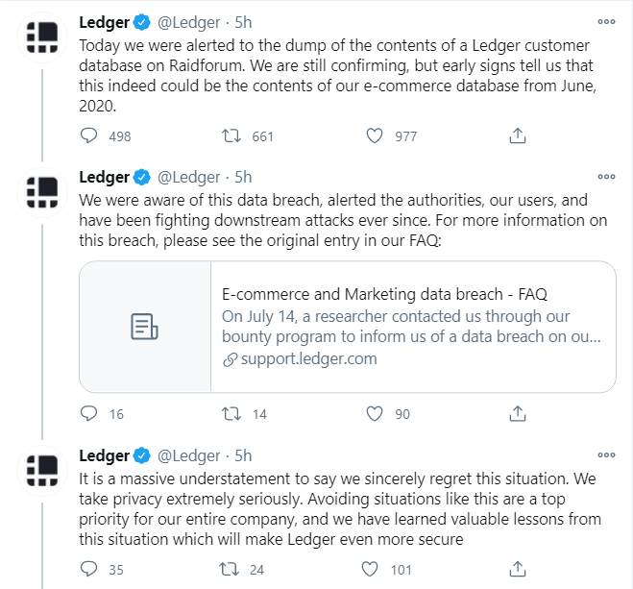
Task: Click the Ledger avatar on the second tweet
Action: click(x=42, y=192)
